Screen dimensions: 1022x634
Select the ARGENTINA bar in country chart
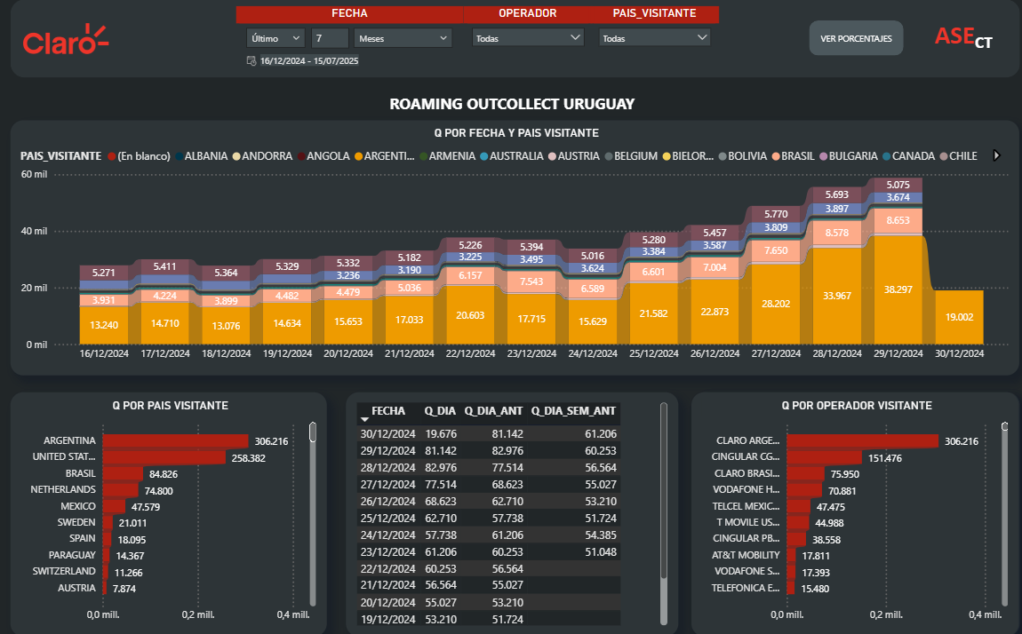tap(175, 440)
